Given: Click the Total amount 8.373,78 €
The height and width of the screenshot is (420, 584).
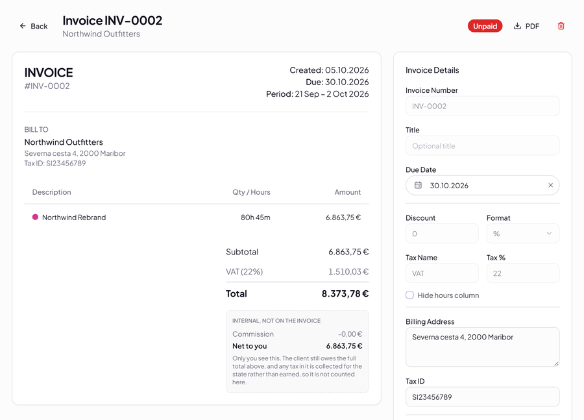Looking at the screenshot, I should [345, 293].
